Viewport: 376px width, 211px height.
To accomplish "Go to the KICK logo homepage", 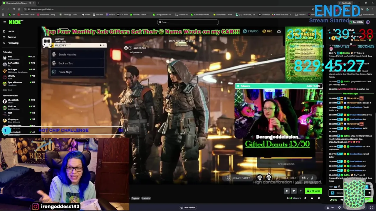I will pyautogui.click(x=16, y=22).
